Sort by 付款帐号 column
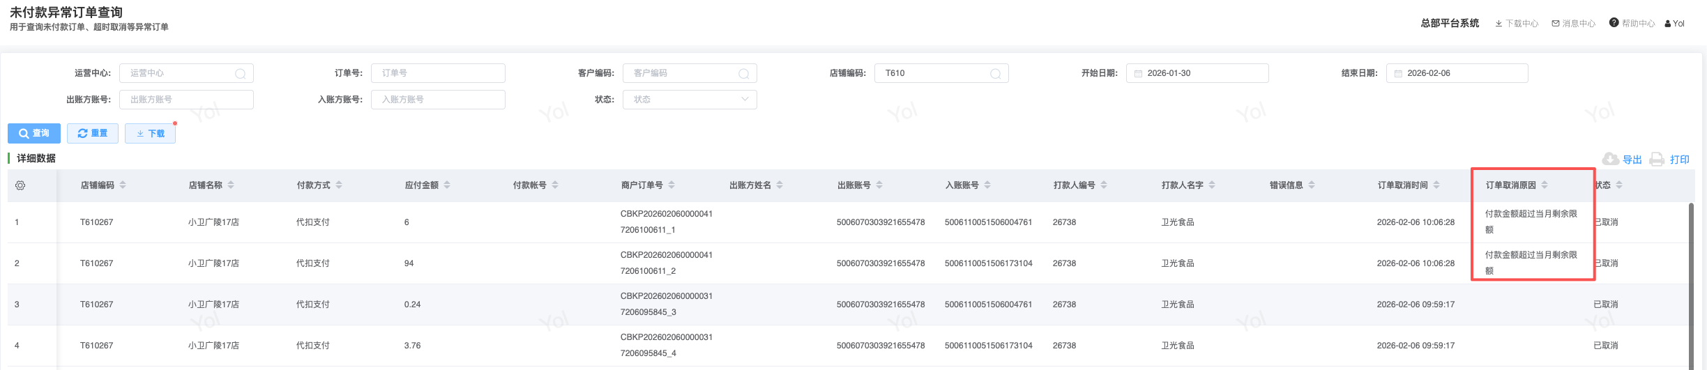This screenshot has width=1707, height=370. click(x=555, y=185)
